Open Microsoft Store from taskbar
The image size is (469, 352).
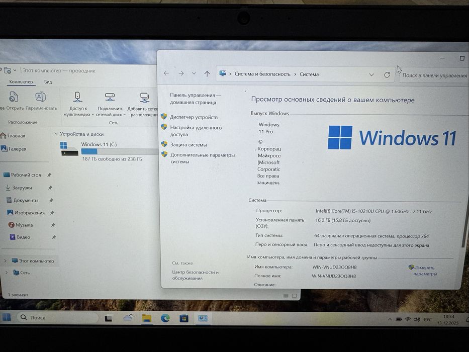coord(183,318)
